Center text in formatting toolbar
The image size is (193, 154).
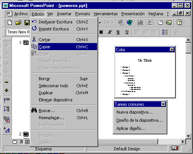tap(146, 32)
